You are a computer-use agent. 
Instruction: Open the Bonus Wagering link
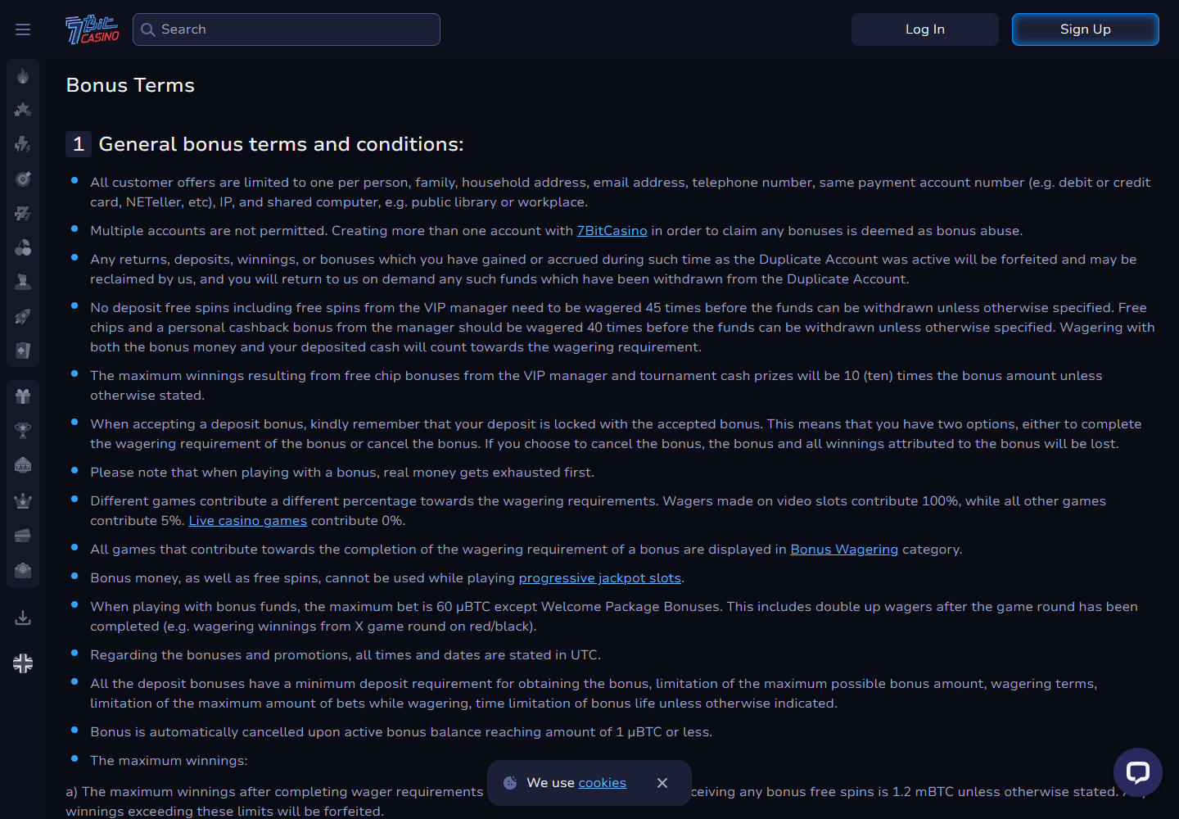(x=844, y=550)
